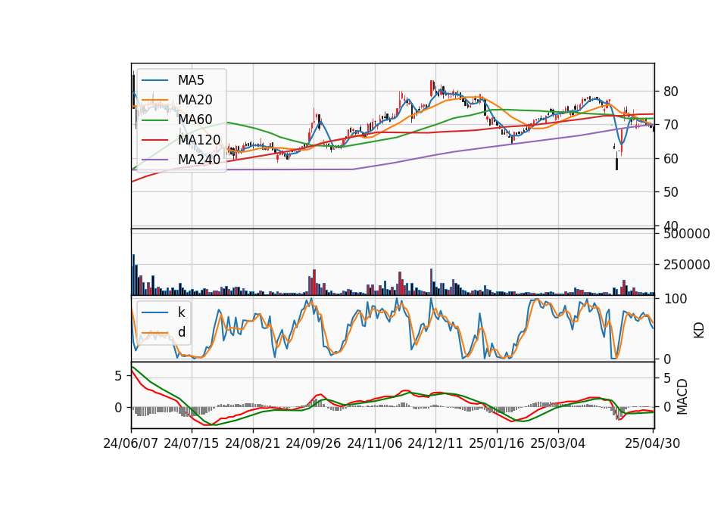The image size is (727, 522).
Task: Click the lowest black candlestick near 57
Action: point(616,164)
